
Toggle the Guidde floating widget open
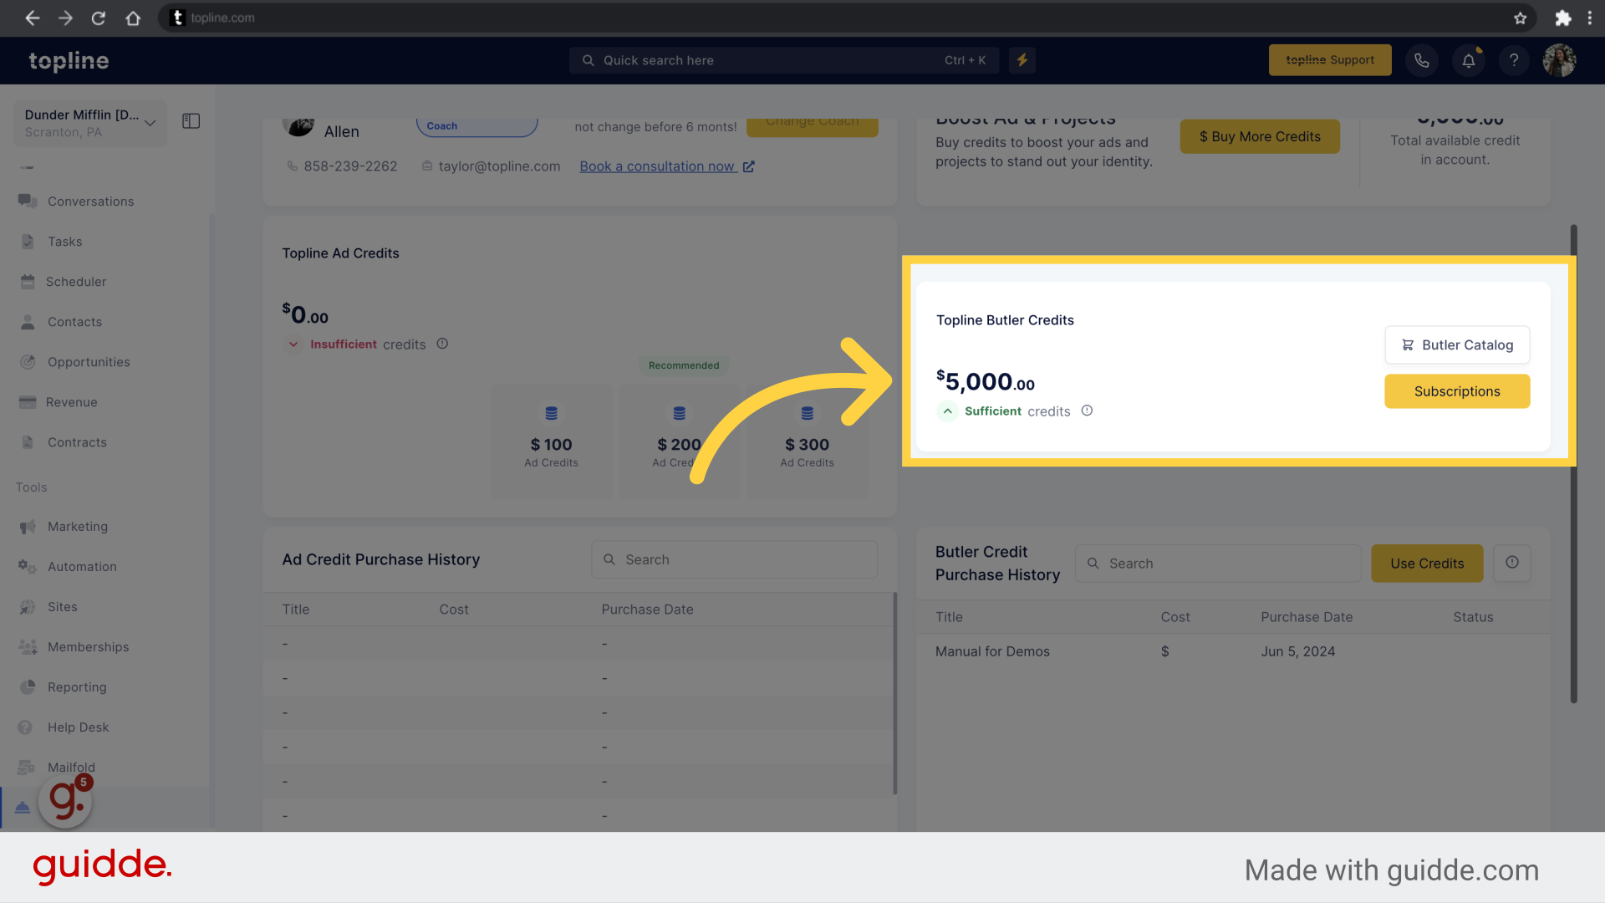tap(64, 802)
